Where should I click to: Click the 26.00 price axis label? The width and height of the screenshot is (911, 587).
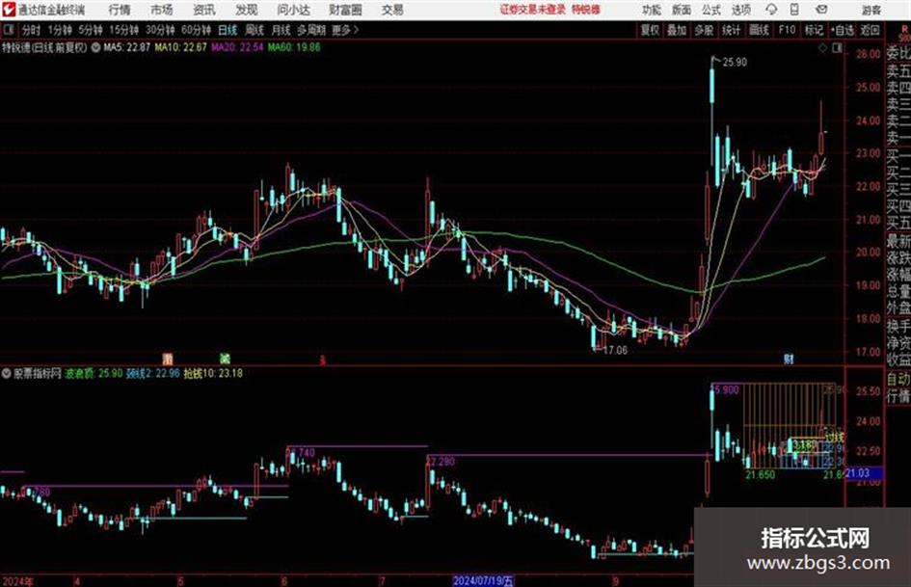pyautogui.click(x=868, y=54)
